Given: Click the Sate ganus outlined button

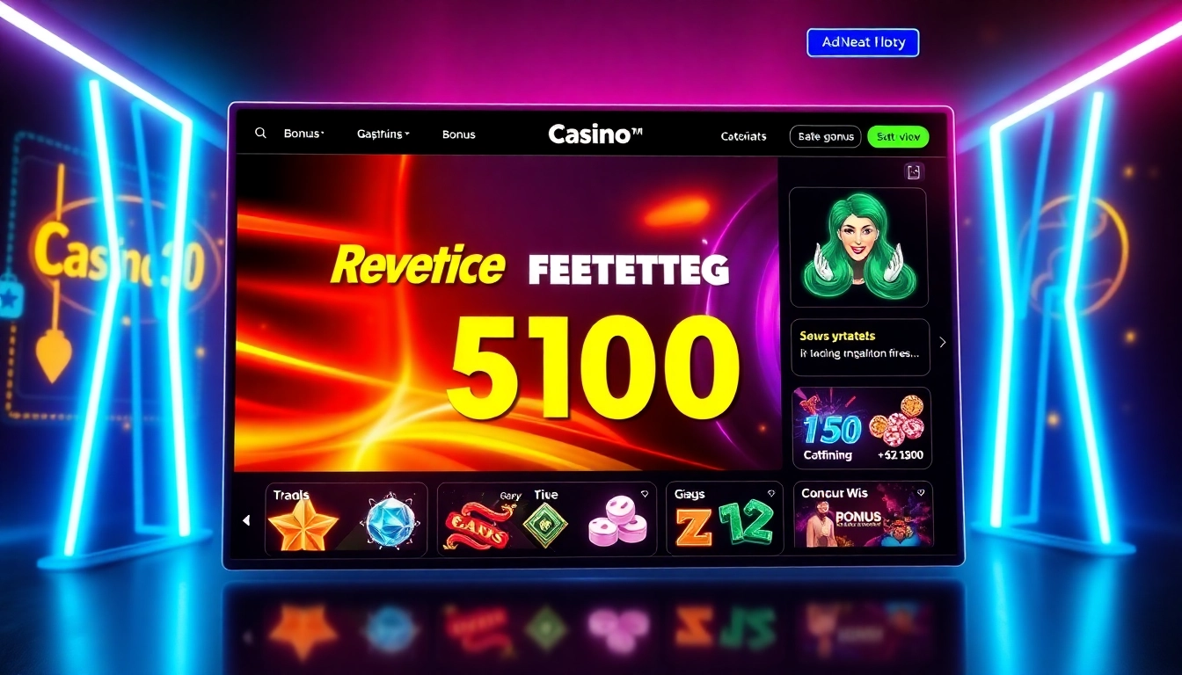Looking at the screenshot, I should [x=825, y=136].
